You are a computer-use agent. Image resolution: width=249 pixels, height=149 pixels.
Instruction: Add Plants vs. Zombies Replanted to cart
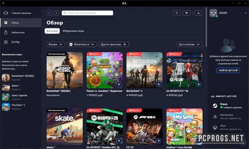[x=119, y=84]
